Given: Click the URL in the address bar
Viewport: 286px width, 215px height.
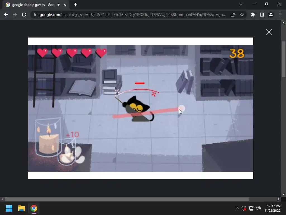Looking at the screenshot, I should point(133,15).
